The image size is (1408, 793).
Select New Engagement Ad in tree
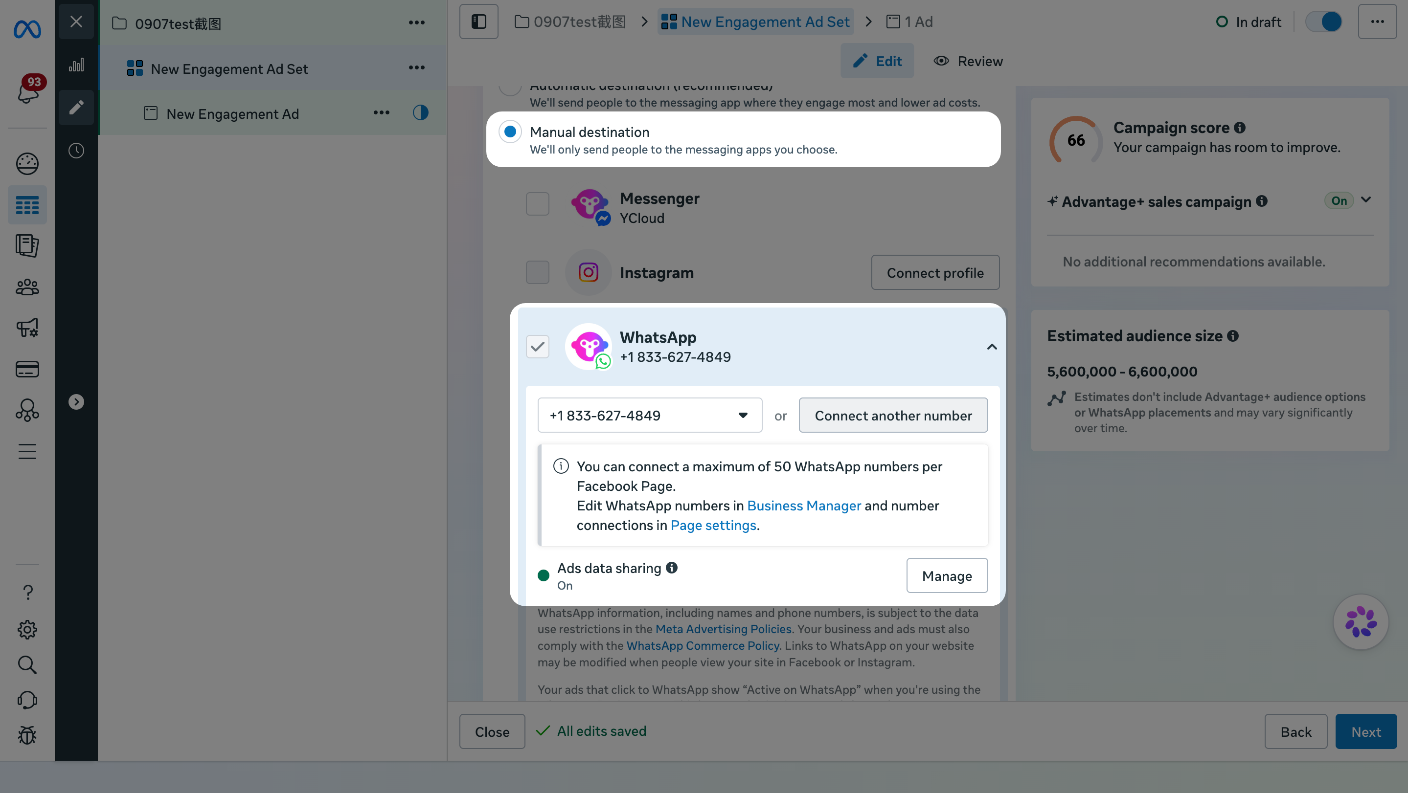[x=232, y=113]
